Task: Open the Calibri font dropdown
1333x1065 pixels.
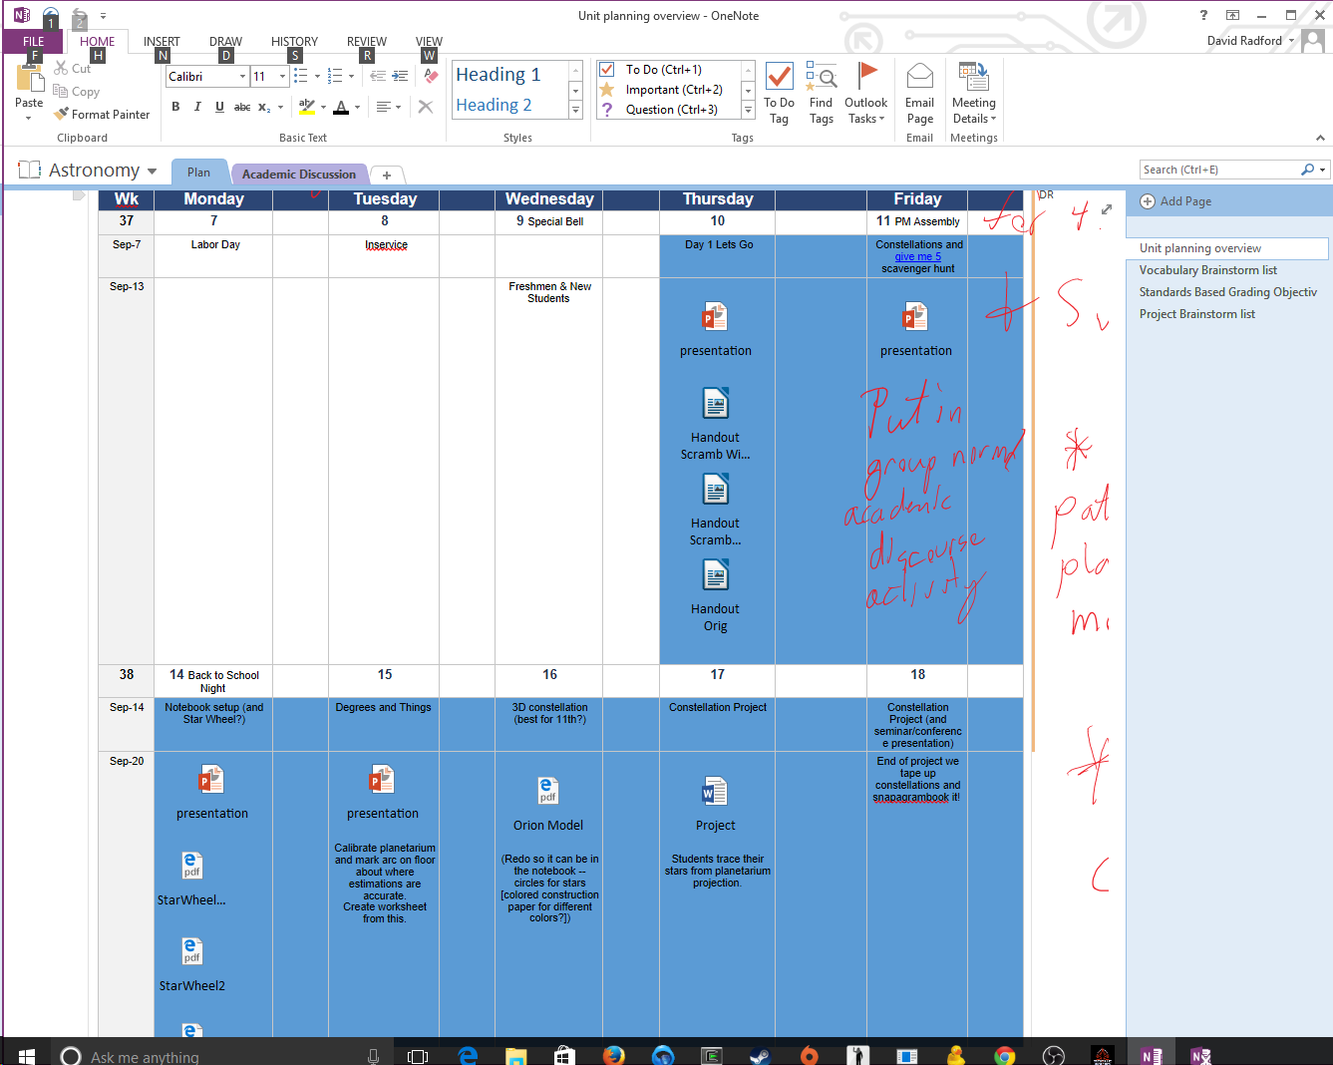Action: (242, 76)
